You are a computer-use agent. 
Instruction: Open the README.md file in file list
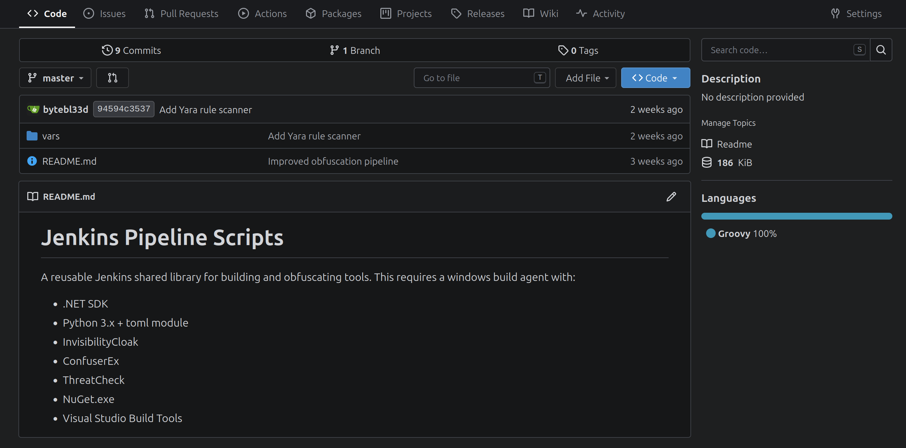point(69,161)
